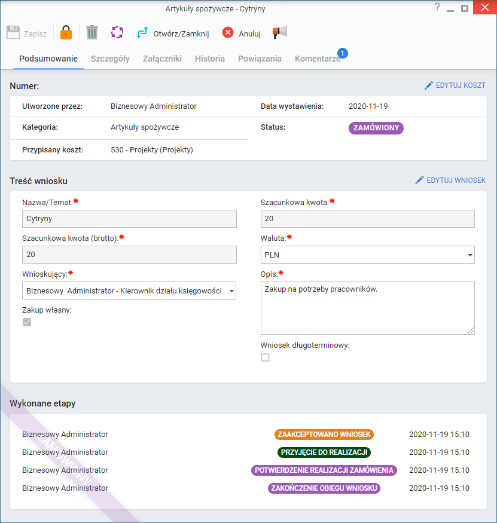
Task: Click into the Opis text area
Action: (x=367, y=308)
